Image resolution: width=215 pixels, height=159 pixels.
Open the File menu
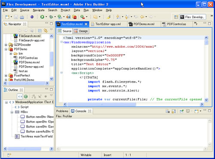coord(5,10)
